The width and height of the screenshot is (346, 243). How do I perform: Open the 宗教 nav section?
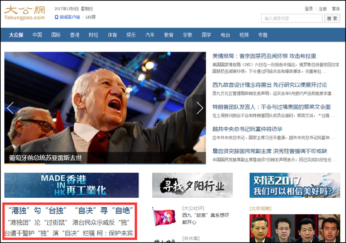pos(187,35)
